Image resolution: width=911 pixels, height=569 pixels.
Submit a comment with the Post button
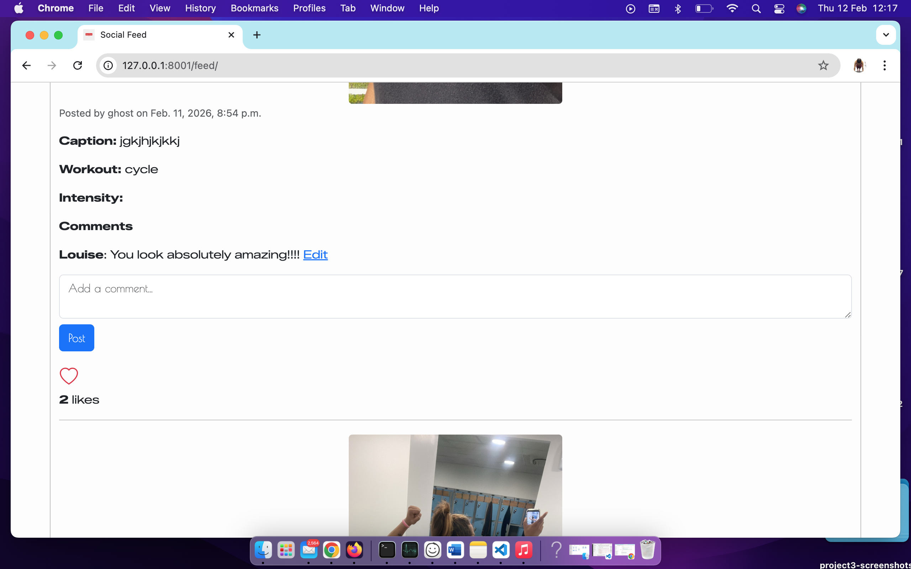tap(77, 337)
